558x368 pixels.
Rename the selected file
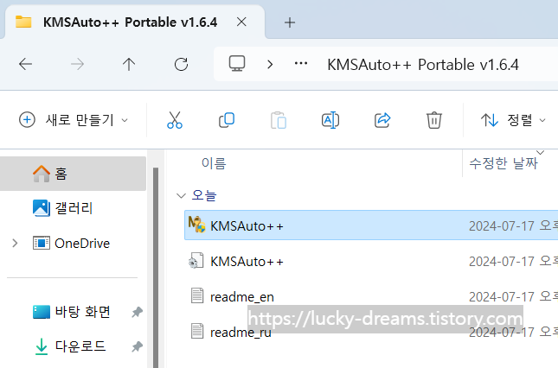pyautogui.click(x=330, y=120)
